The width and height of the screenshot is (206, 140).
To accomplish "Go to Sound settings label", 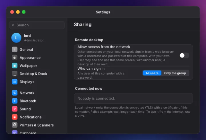I will (25, 109).
